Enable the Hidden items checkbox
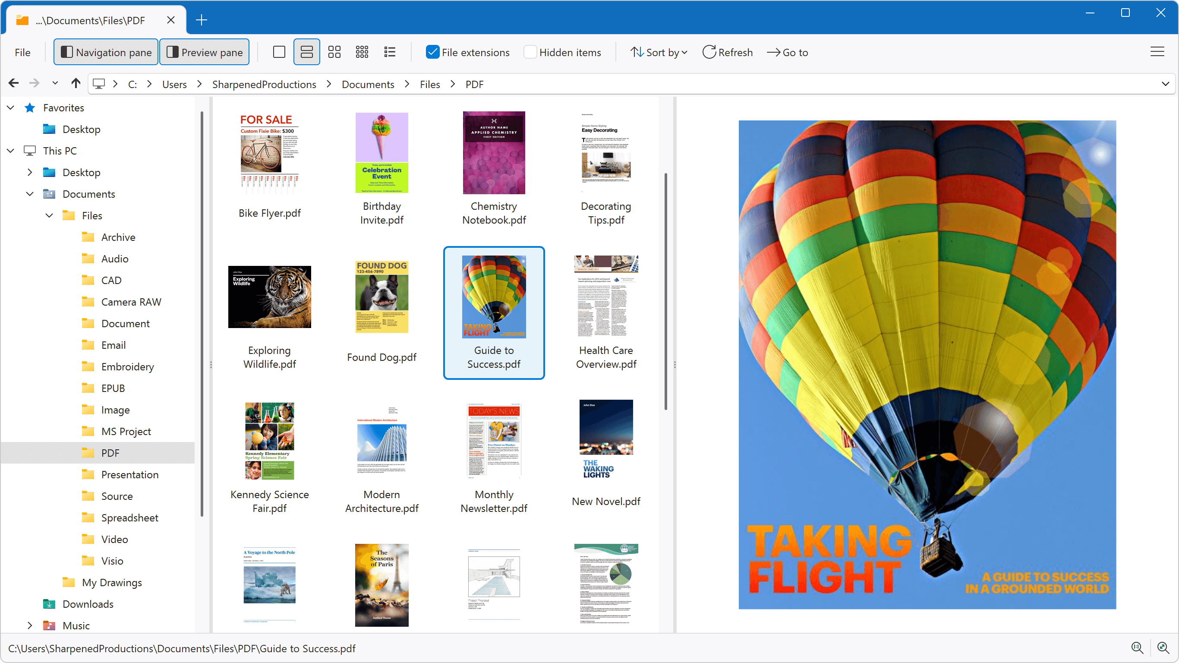This screenshot has width=1179, height=663. [530, 52]
